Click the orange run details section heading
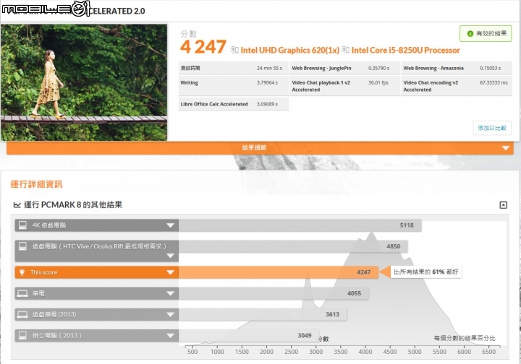Viewport: 521px width, 364px height. [37, 184]
